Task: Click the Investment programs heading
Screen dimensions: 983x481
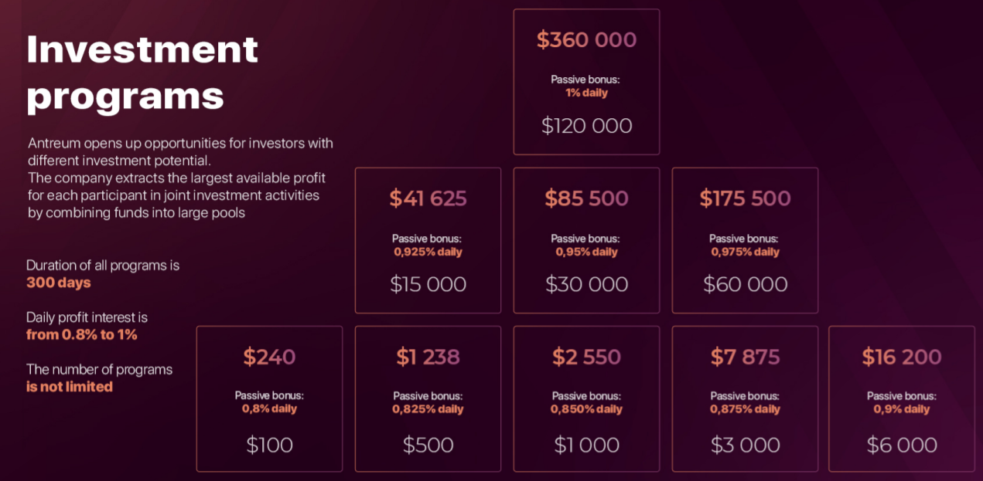Action: coord(142,73)
